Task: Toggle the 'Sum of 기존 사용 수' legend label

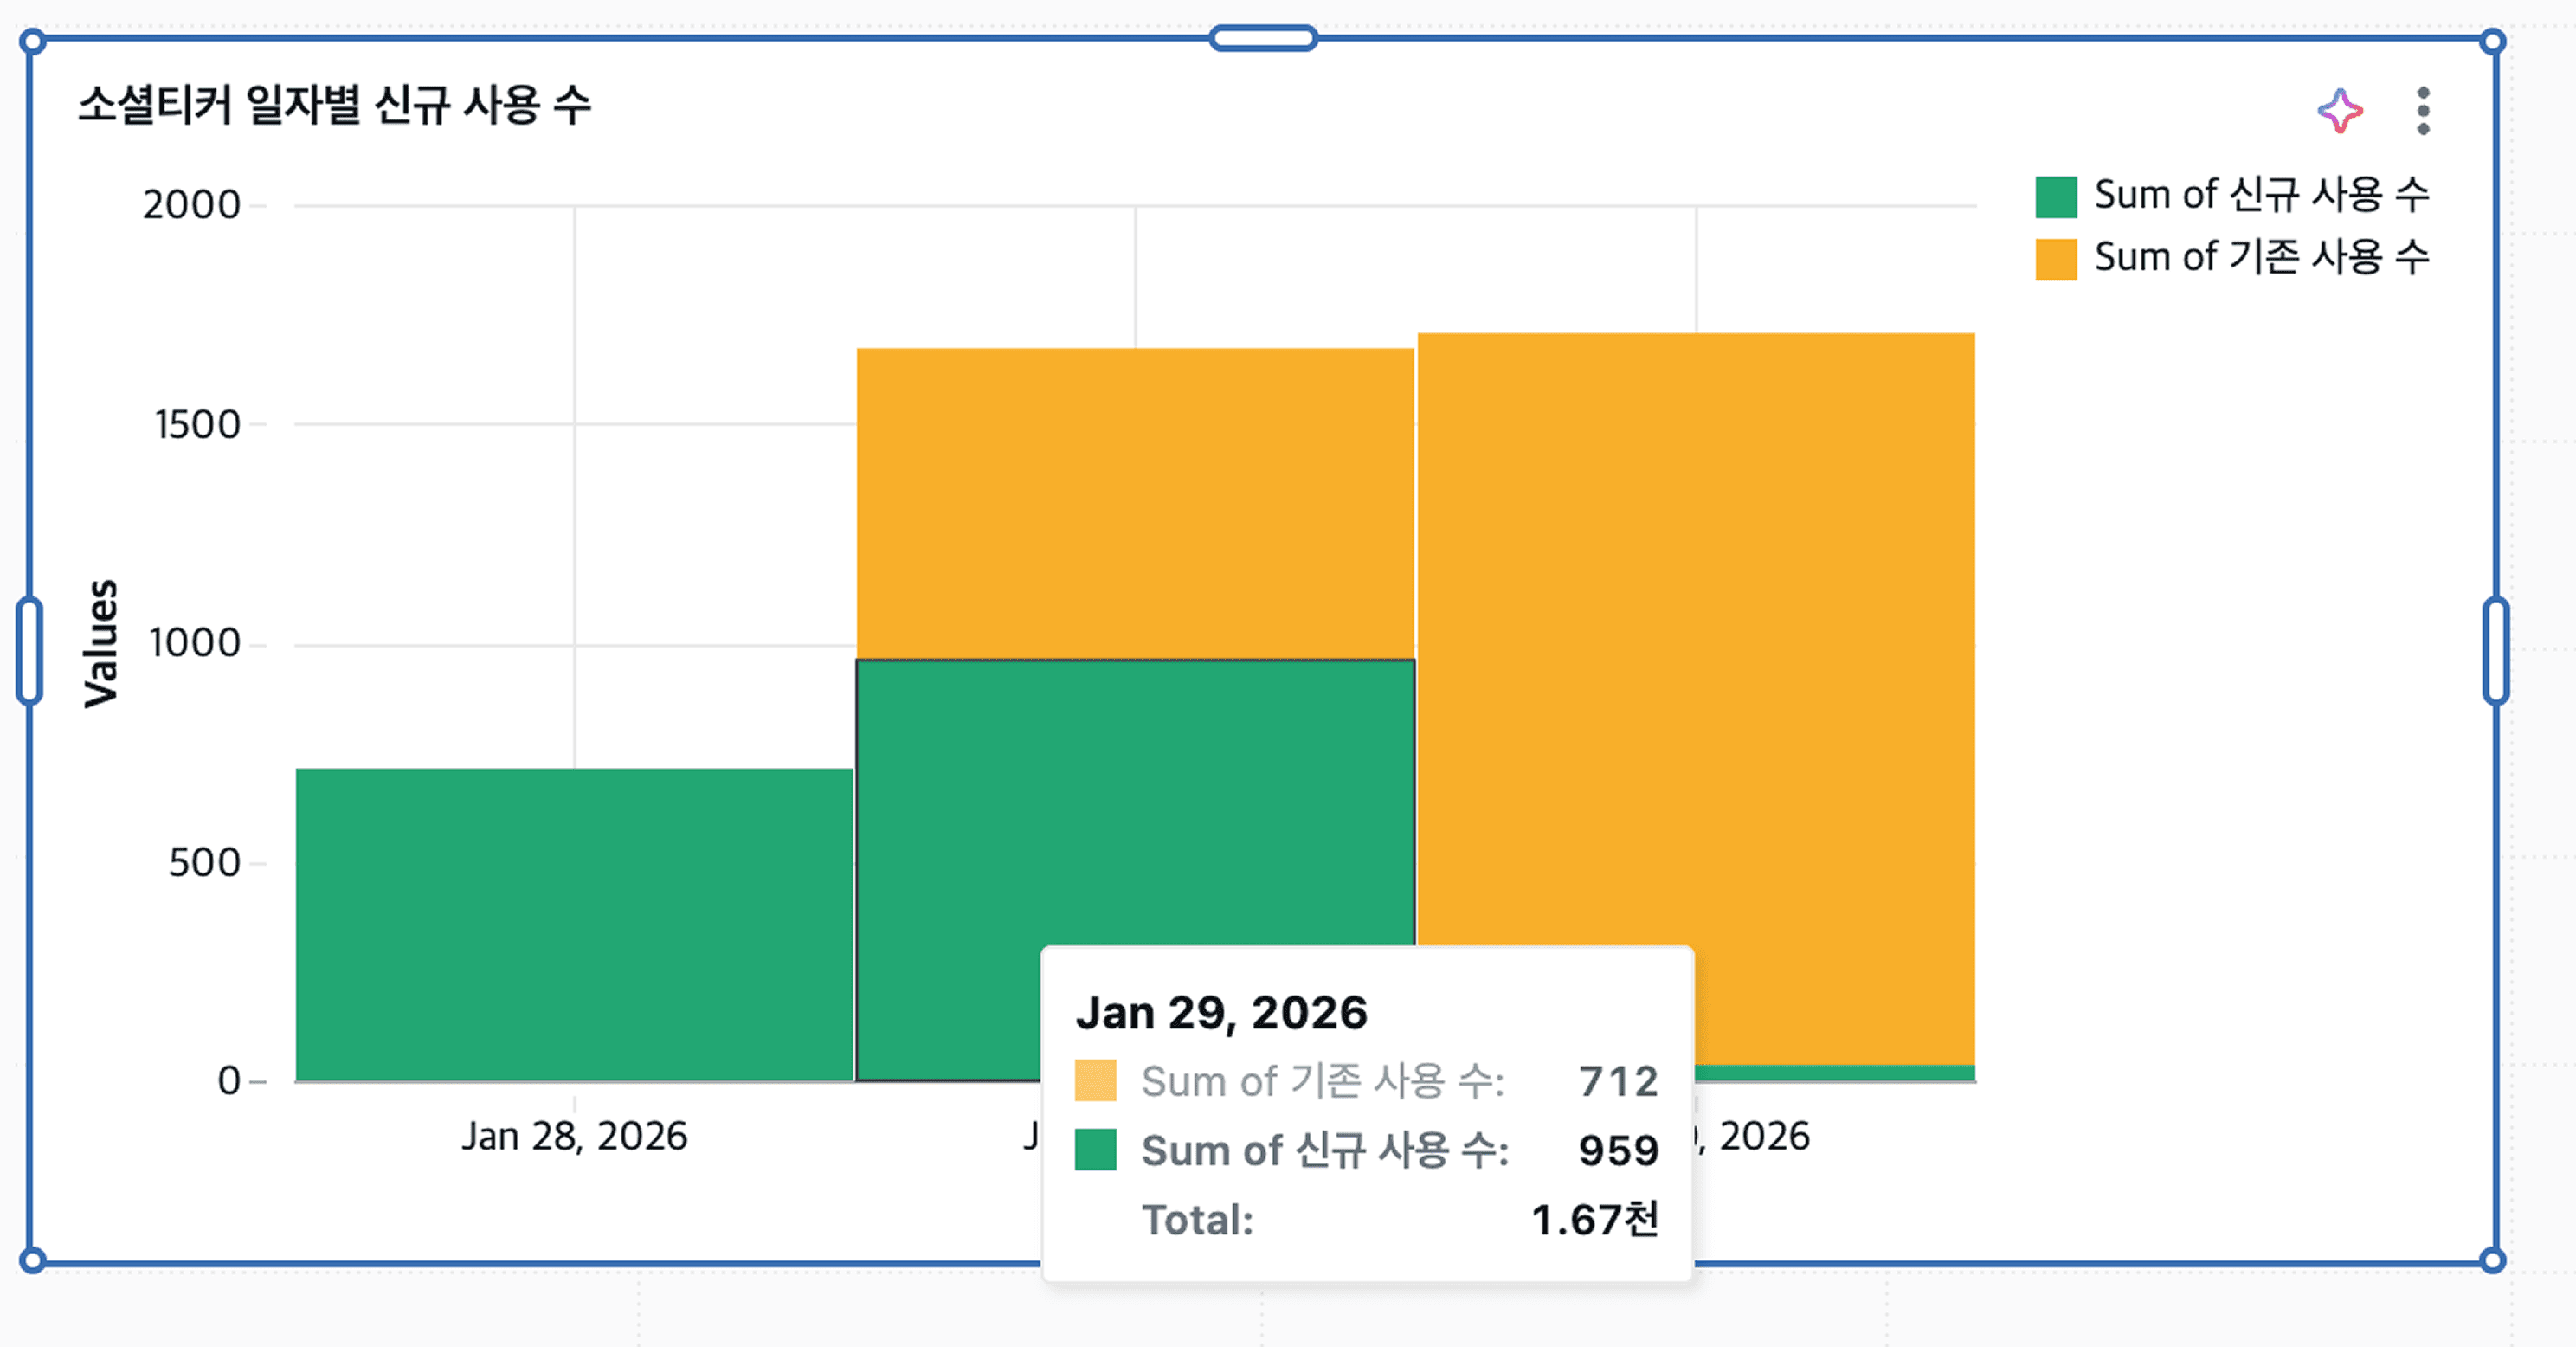Action: (2261, 258)
